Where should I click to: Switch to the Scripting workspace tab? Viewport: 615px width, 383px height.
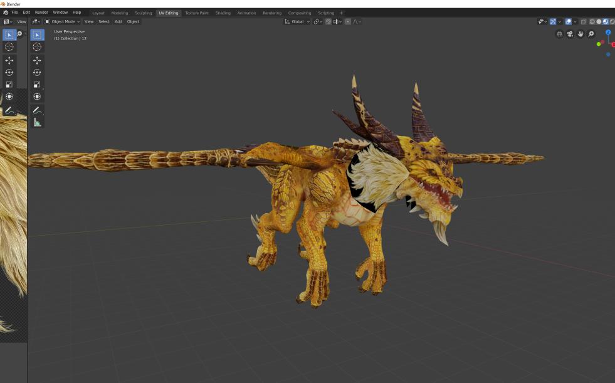point(327,13)
